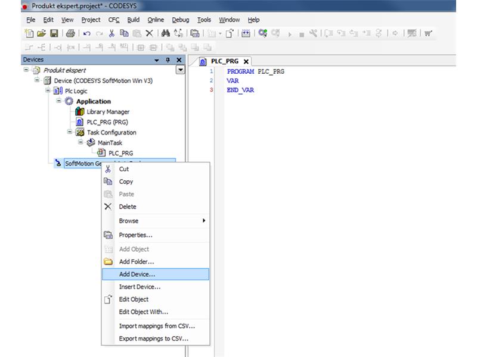The image size is (477, 357).
Task: Click the Task Configuration icon in tree
Action: [80, 132]
